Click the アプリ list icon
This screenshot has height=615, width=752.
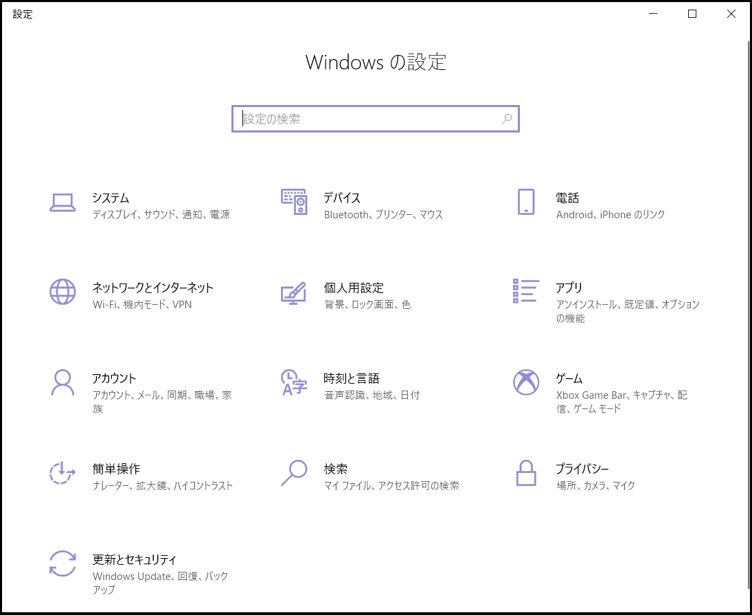pyautogui.click(x=525, y=291)
